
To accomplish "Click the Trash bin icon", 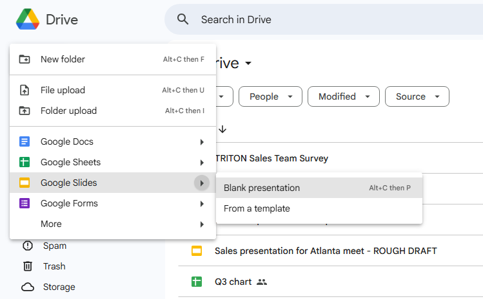I will coord(28,266).
